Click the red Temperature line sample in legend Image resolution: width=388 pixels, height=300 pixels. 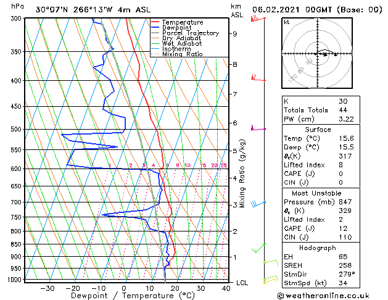coord(155,22)
